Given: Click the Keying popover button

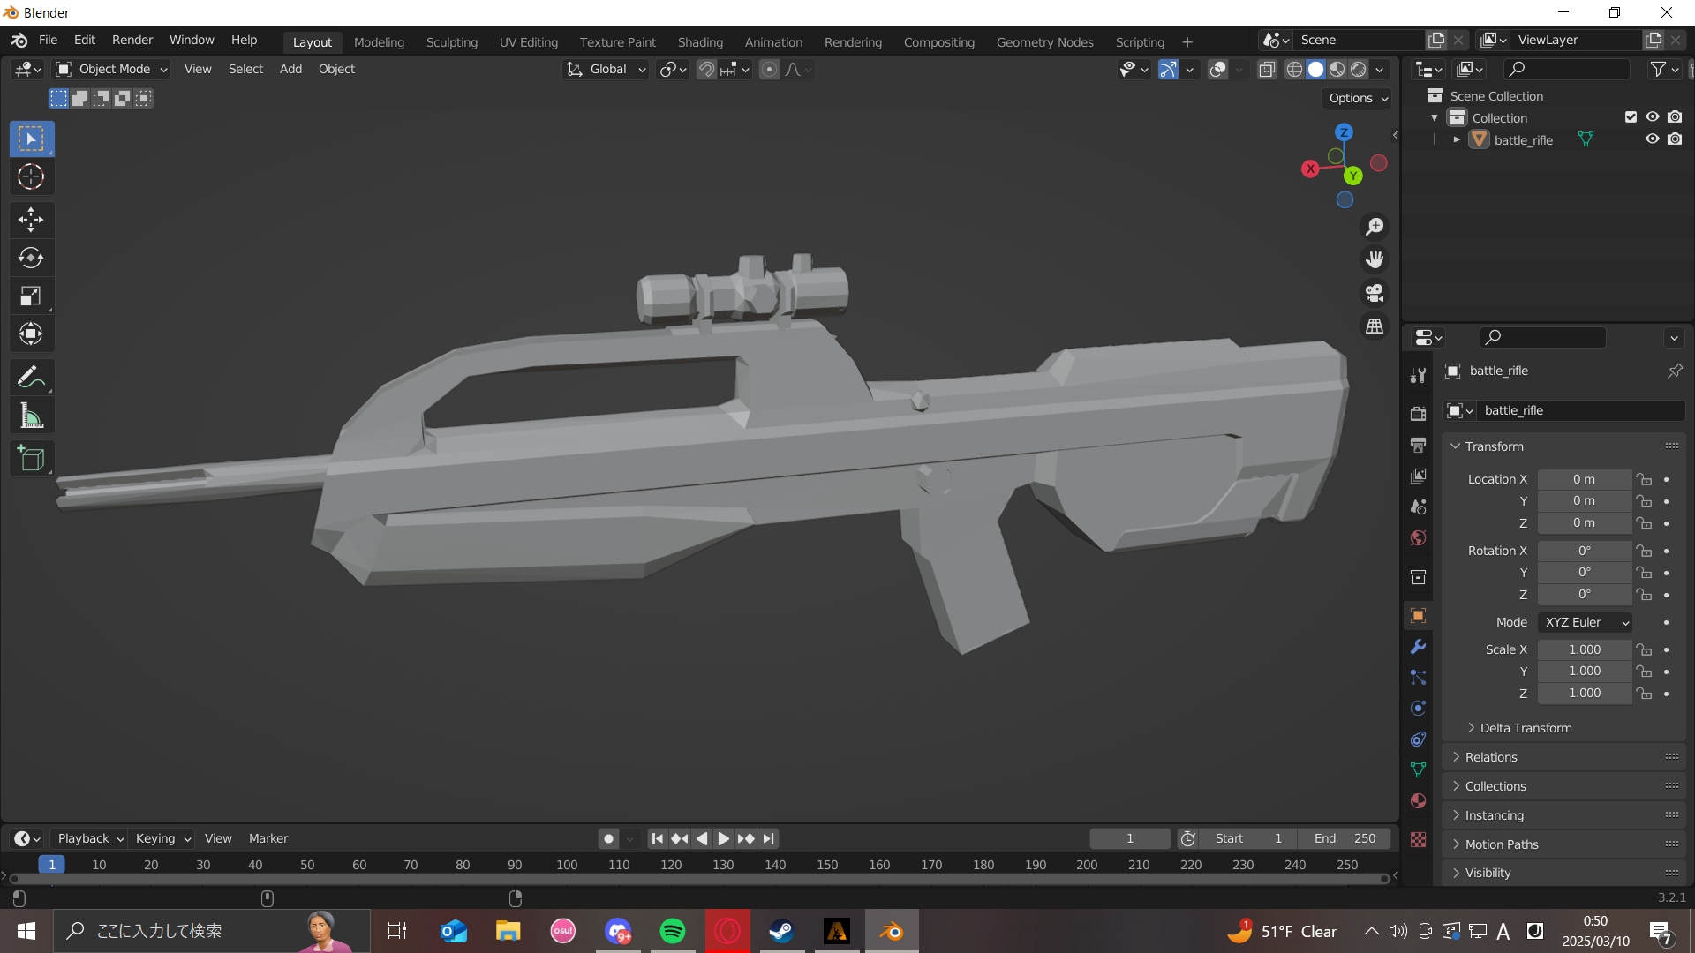Looking at the screenshot, I should (163, 838).
